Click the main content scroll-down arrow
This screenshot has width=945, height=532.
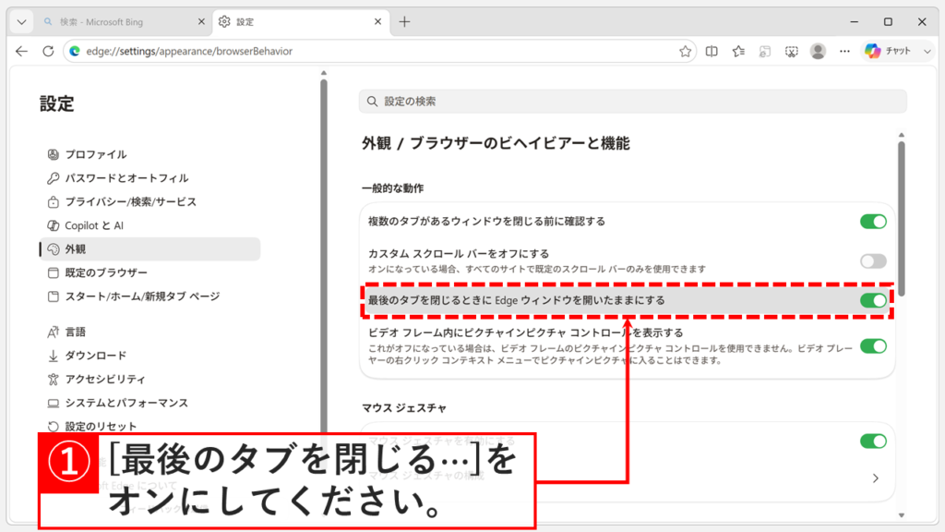coord(901,515)
